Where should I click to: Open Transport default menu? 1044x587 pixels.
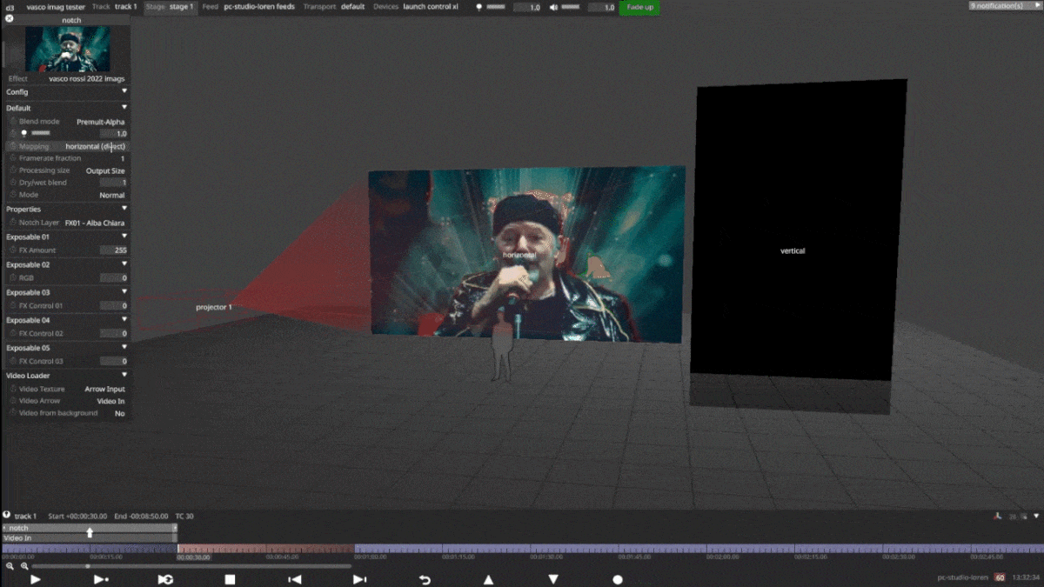point(334,6)
